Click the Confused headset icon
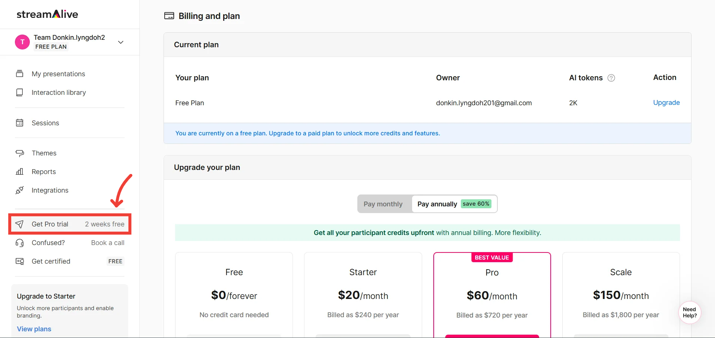Screen dimensions: 715x338 (20, 243)
